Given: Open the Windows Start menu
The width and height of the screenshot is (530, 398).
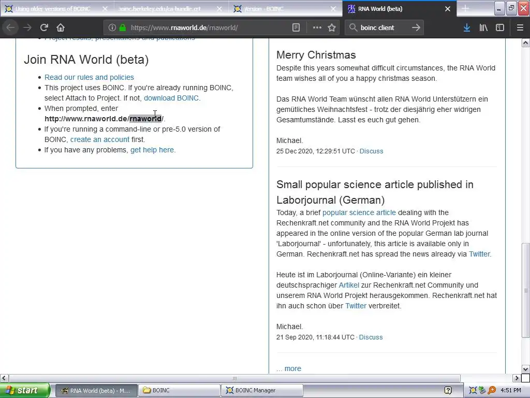Looking at the screenshot, I should click(x=25, y=390).
